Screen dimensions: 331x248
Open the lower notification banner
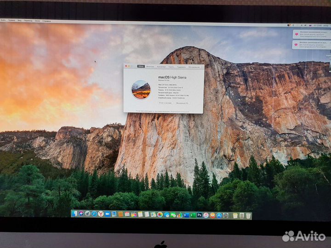(x=311, y=45)
